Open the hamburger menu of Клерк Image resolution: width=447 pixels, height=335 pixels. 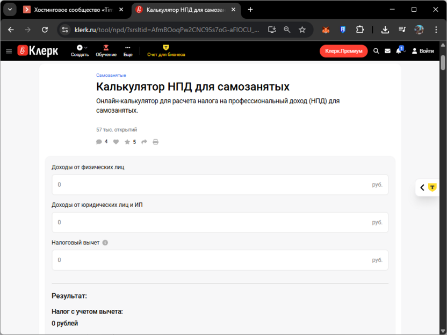(x=9, y=50)
